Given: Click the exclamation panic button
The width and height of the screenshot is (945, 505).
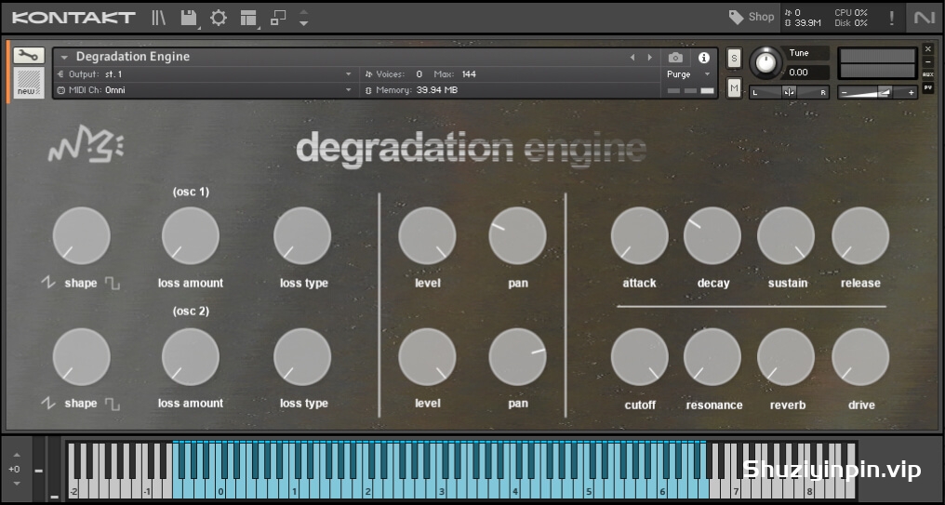Looking at the screenshot, I should [x=892, y=18].
